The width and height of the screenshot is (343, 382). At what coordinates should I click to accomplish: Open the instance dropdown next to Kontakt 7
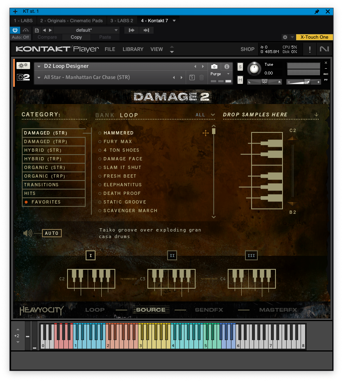pyautogui.click(x=174, y=21)
